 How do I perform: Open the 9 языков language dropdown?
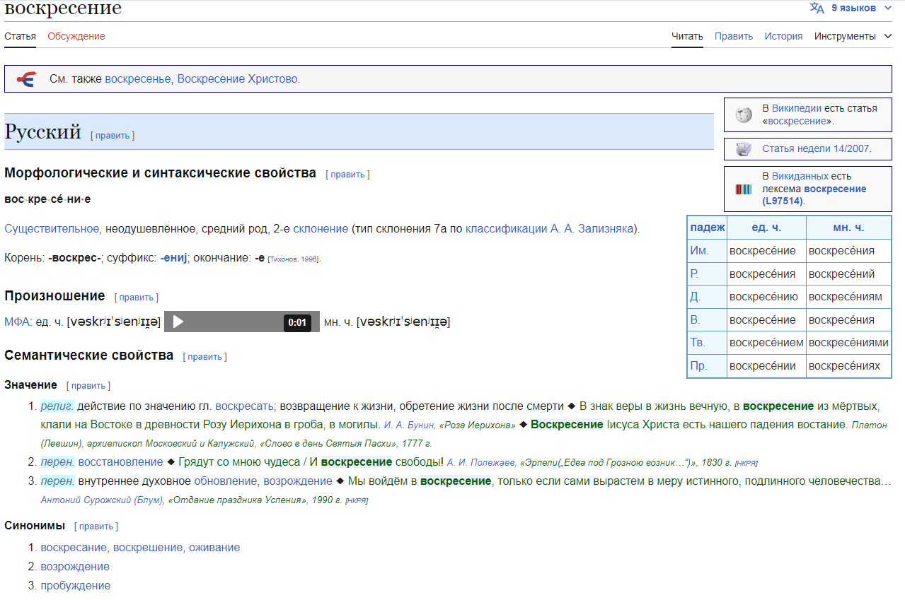[x=852, y=8]
